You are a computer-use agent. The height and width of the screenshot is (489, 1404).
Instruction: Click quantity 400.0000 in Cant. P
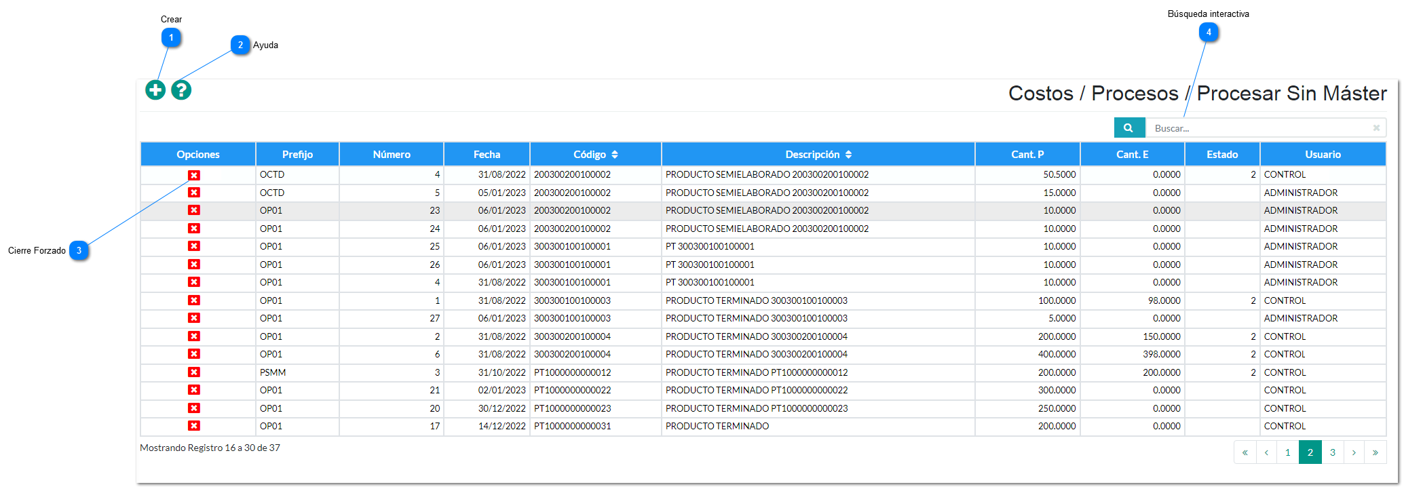pyautogui.click(x=1027, y=354)
